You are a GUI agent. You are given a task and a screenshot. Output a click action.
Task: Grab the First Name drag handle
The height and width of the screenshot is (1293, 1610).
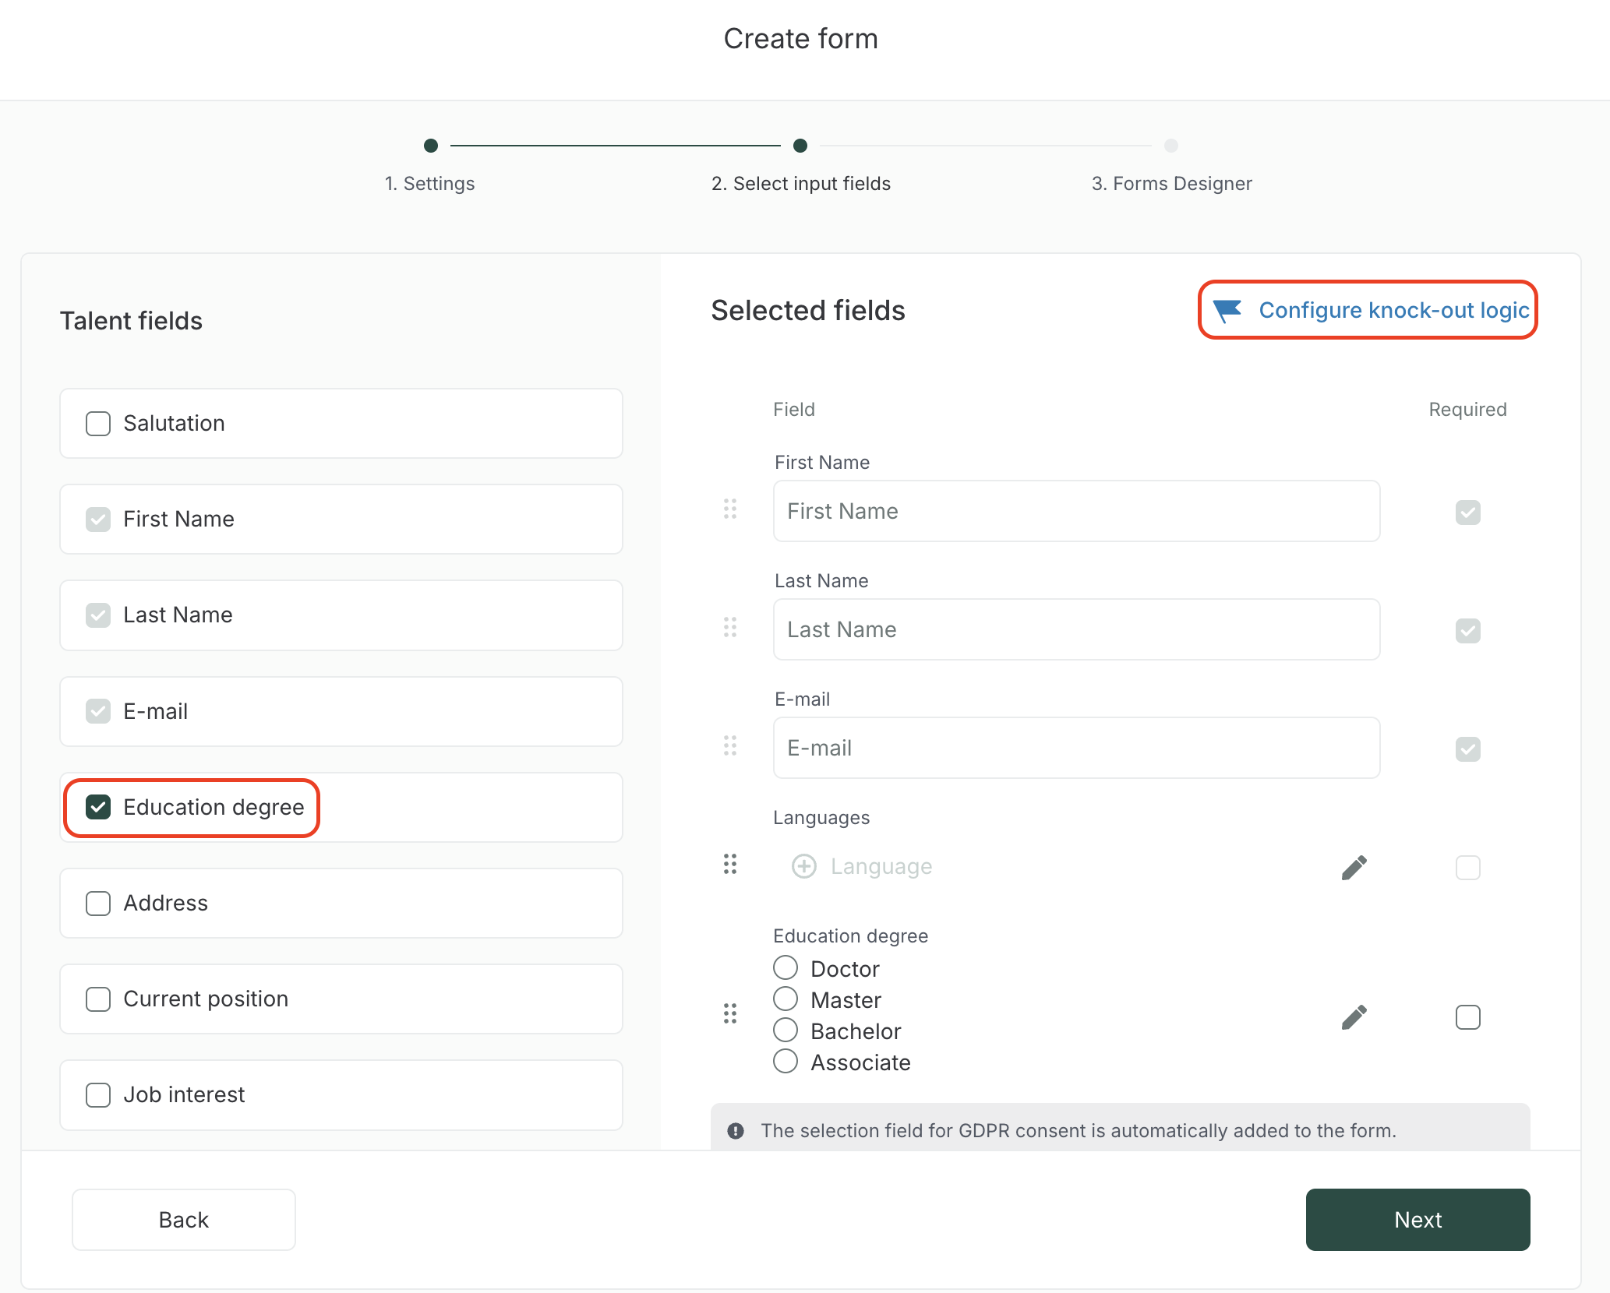pyautogui.click(x=730, y=509)
